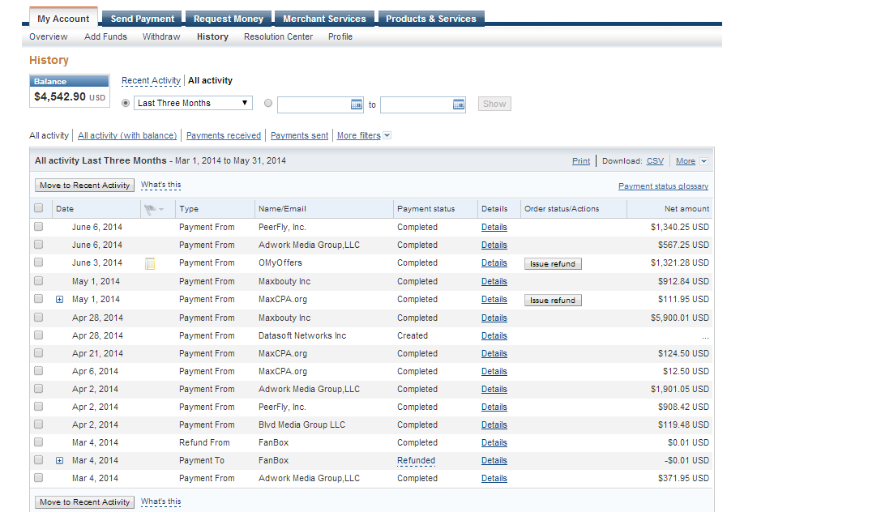Open the More filters dropdown arrow
881x512 pixels.
pos(387,135)
